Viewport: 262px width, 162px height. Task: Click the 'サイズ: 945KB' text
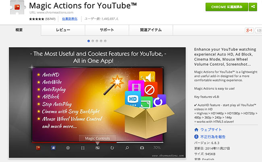(205, 154)
